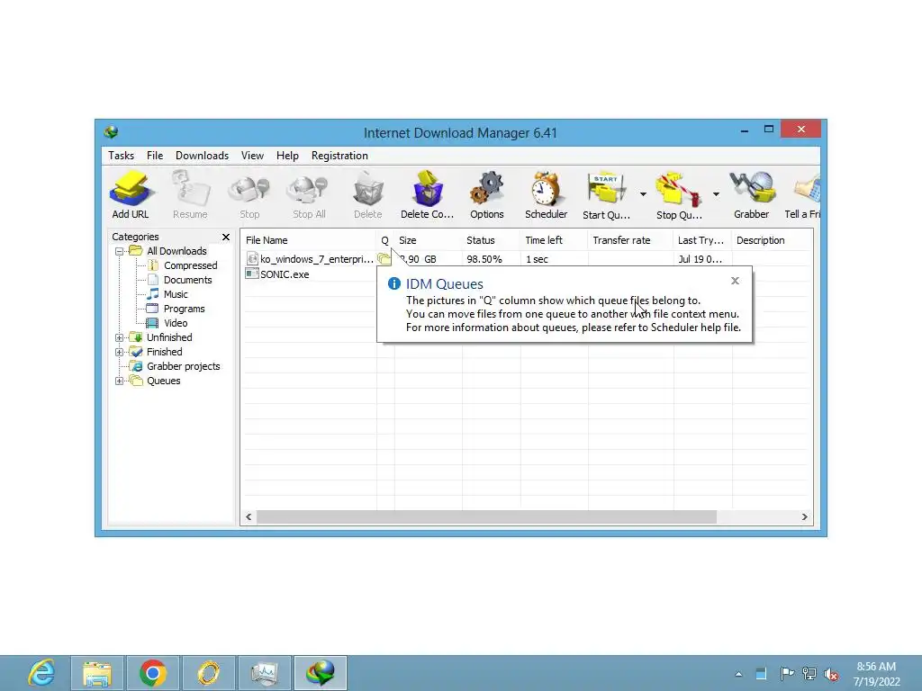Viewport: 922px width, 691px height.
Task: Sort by File Name column header
Action: click(310, 240)
